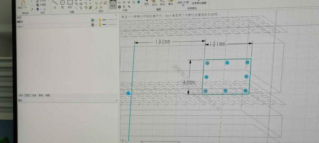319x143 pixels.
Task: Select the point sketch tool
Action: click(90, 4)
